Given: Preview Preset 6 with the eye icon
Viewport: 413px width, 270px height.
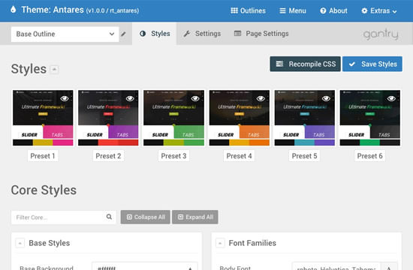Looking at the screenshot, I should 391,98.
